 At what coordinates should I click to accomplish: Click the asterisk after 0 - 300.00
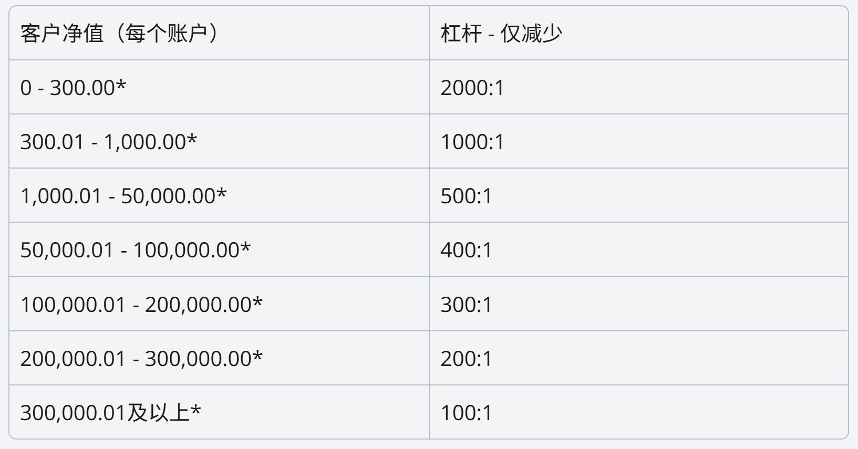coord(121,85)
